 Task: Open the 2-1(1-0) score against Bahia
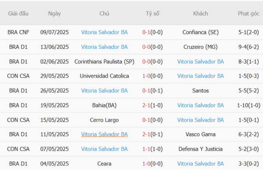click(153, 105)
